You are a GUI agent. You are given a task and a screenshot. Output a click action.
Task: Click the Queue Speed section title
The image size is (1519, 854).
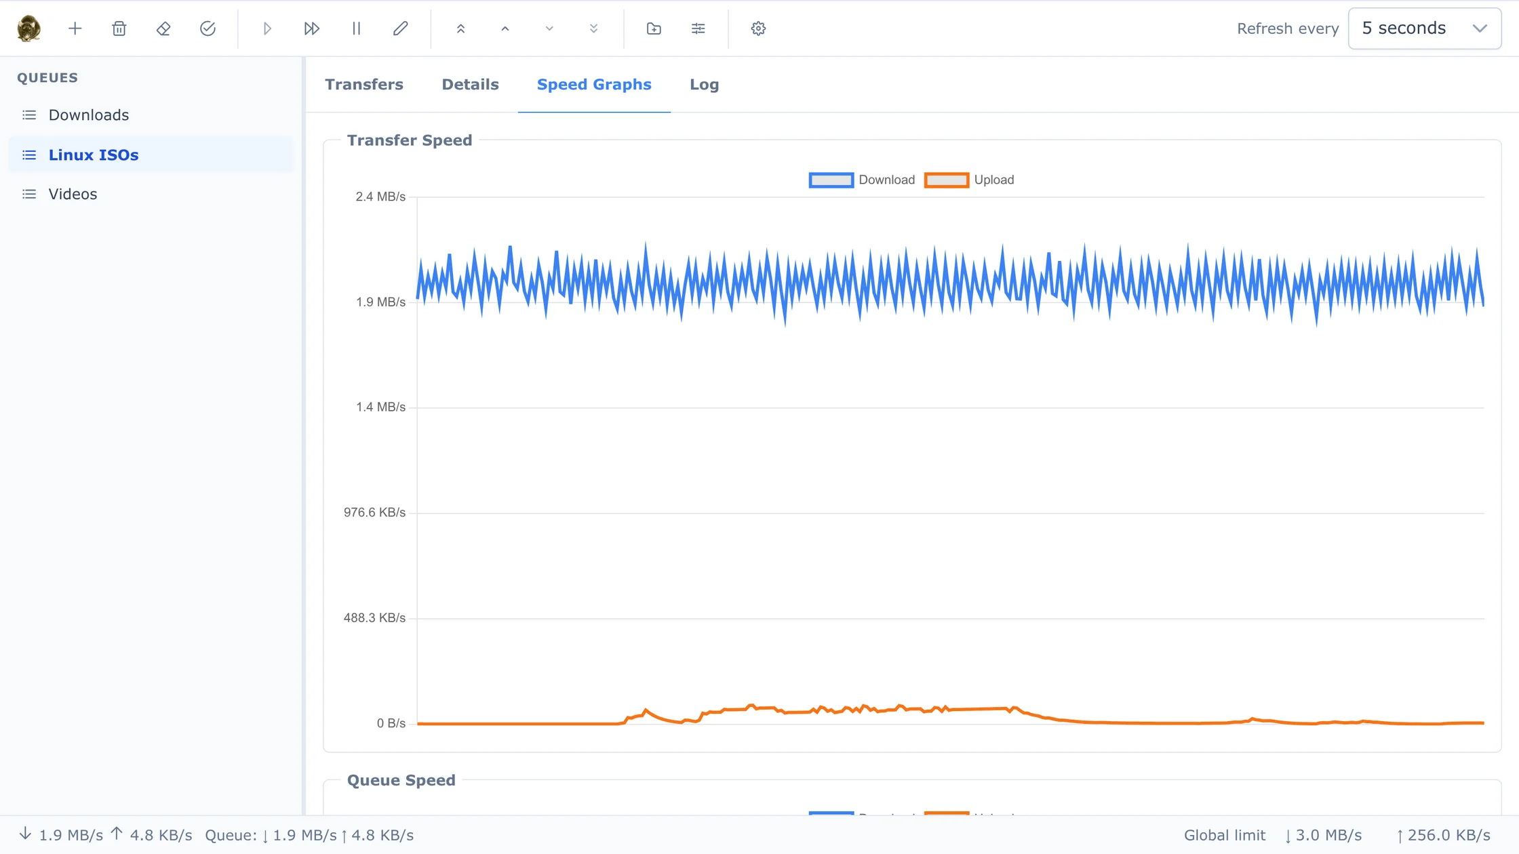(401, 780)
